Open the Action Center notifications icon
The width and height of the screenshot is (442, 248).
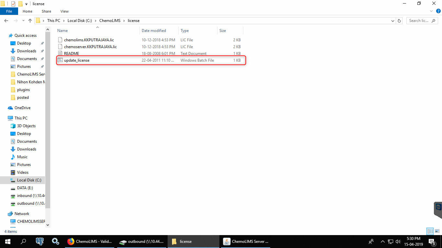click(x=432, y=241)
